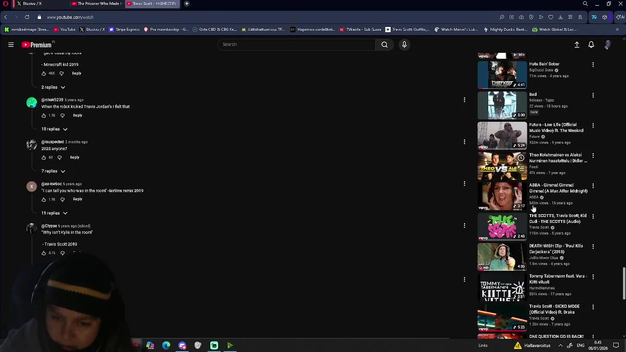The width and height of the screenshot is (626, 352).
Task: Expand the 11 replies thread
Action: coord(54,213)
